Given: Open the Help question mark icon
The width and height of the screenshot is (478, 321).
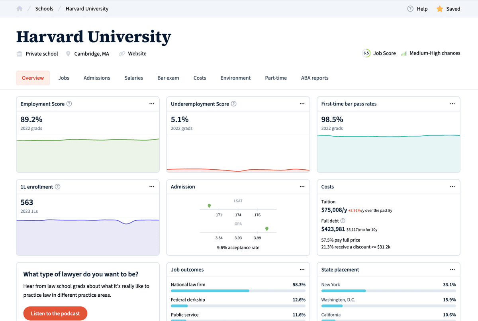Looking at the screenshot, I should (x=410, y=8).
